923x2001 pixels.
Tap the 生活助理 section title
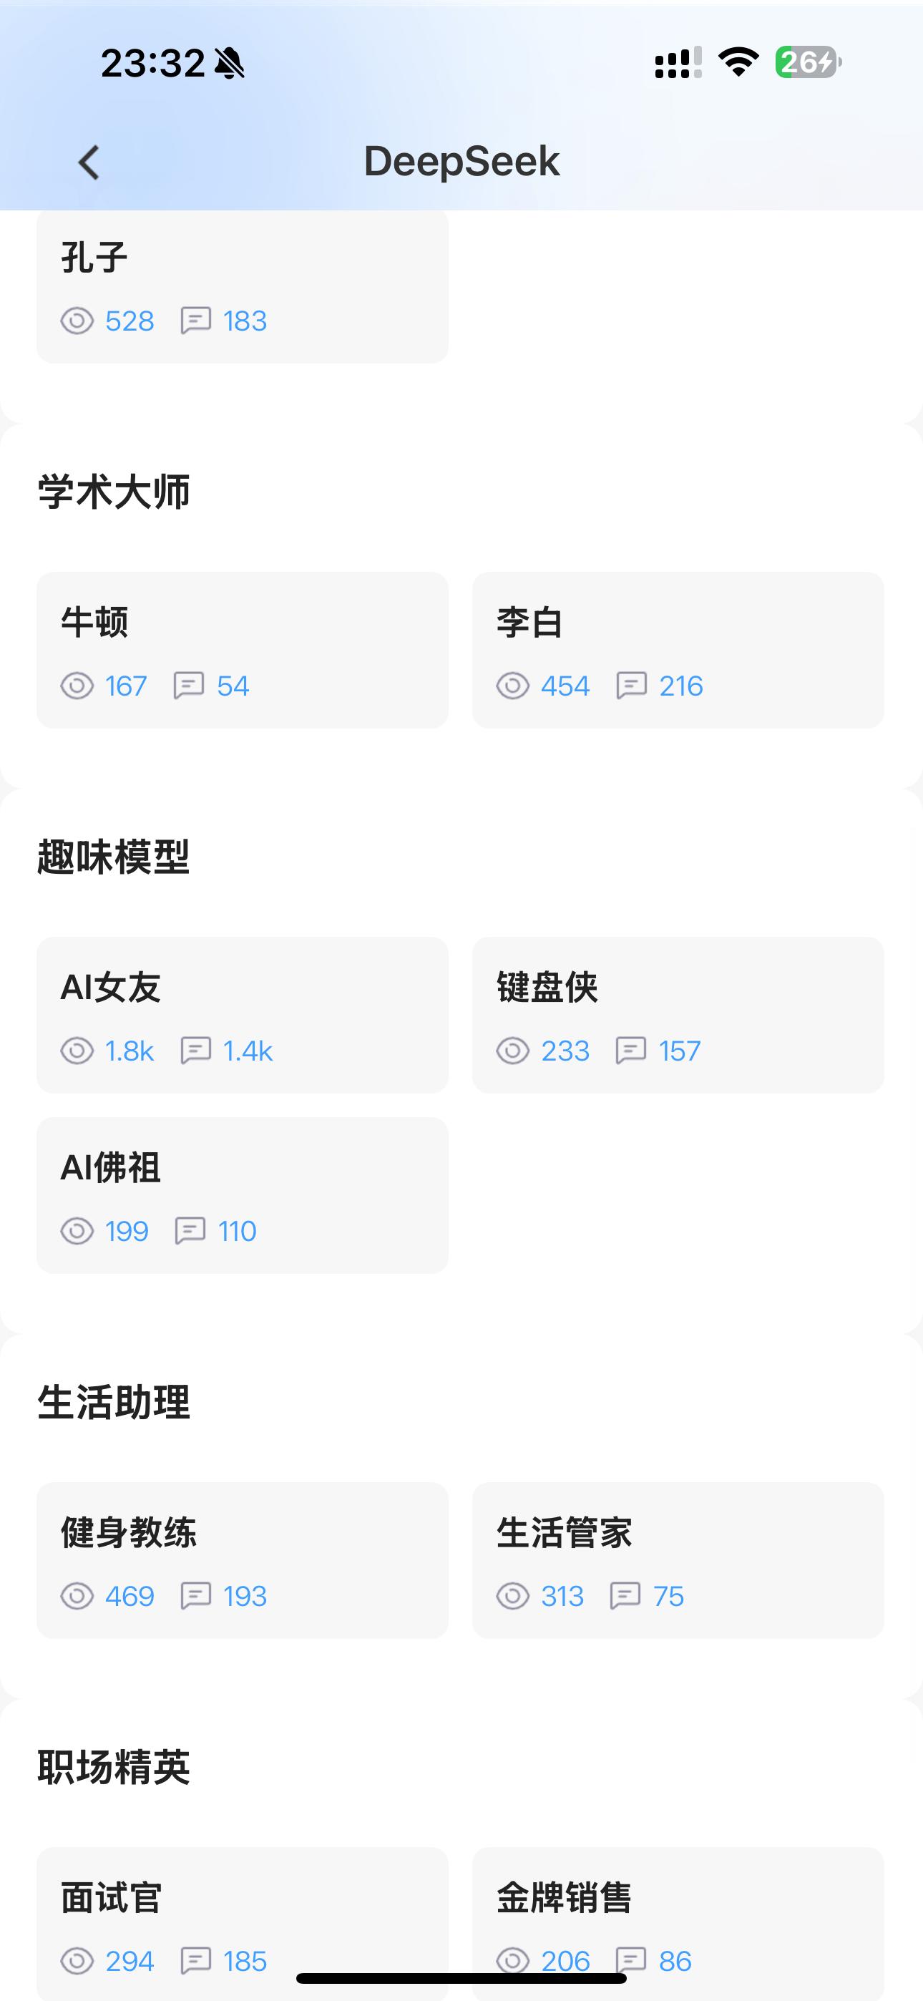click(x=114, y=1403)
